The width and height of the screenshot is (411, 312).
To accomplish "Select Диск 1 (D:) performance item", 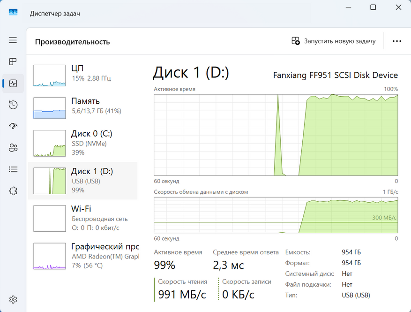I will [x=82, y=181].
